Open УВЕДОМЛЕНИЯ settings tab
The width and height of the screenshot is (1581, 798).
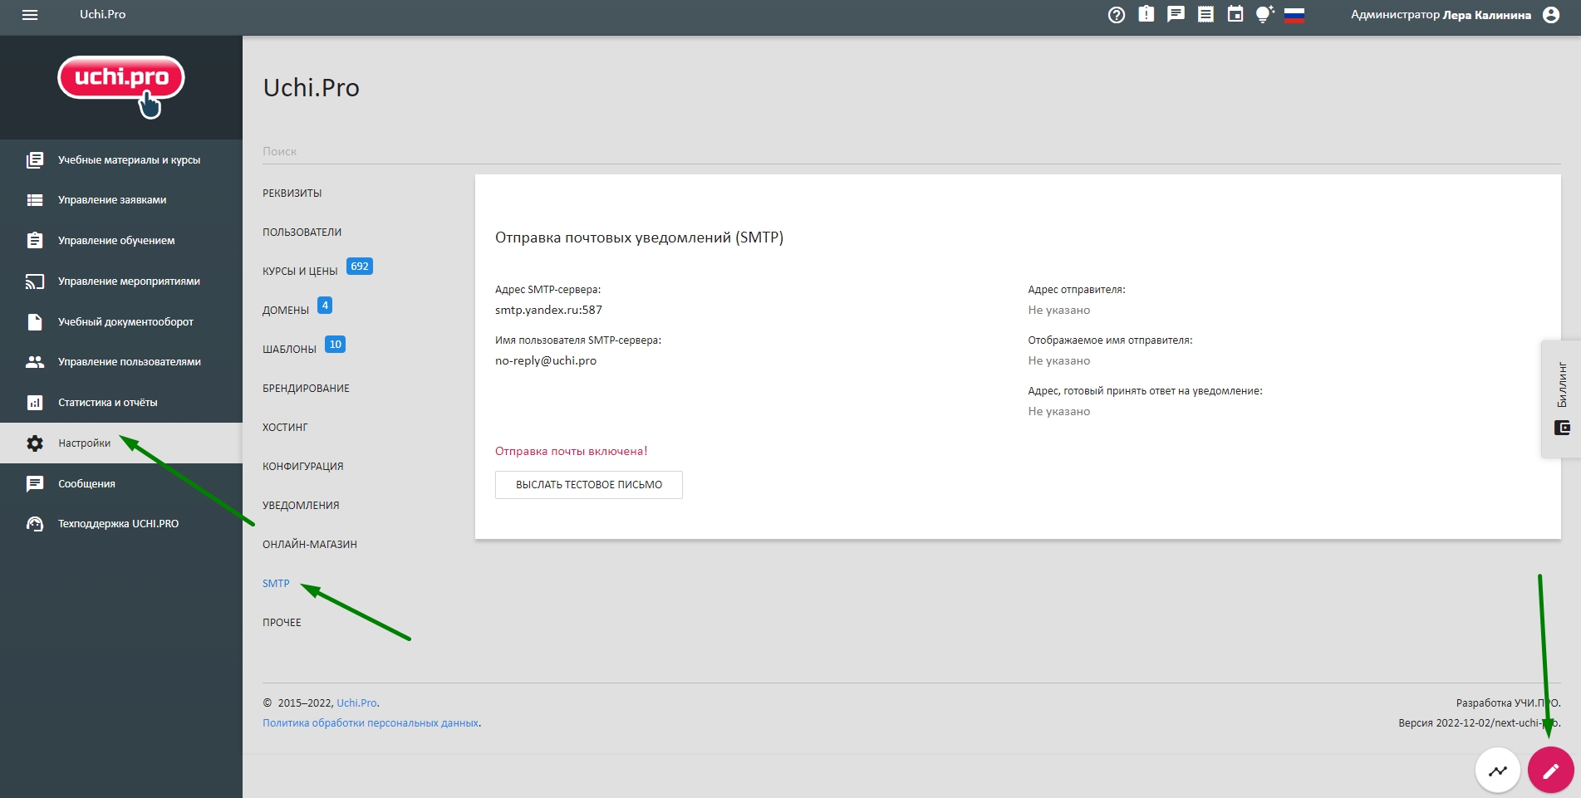point(301,506)
